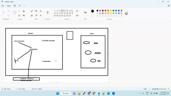This screenshot has height=96, width=171.
Task: Click the dashed selection rectangle on canvas
Action: [70, 35]
